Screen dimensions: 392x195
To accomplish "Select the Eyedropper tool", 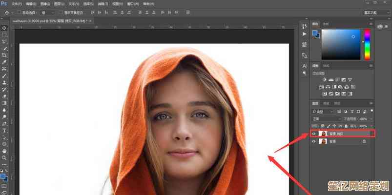I will pyautogui.click(x=4, y=62).
